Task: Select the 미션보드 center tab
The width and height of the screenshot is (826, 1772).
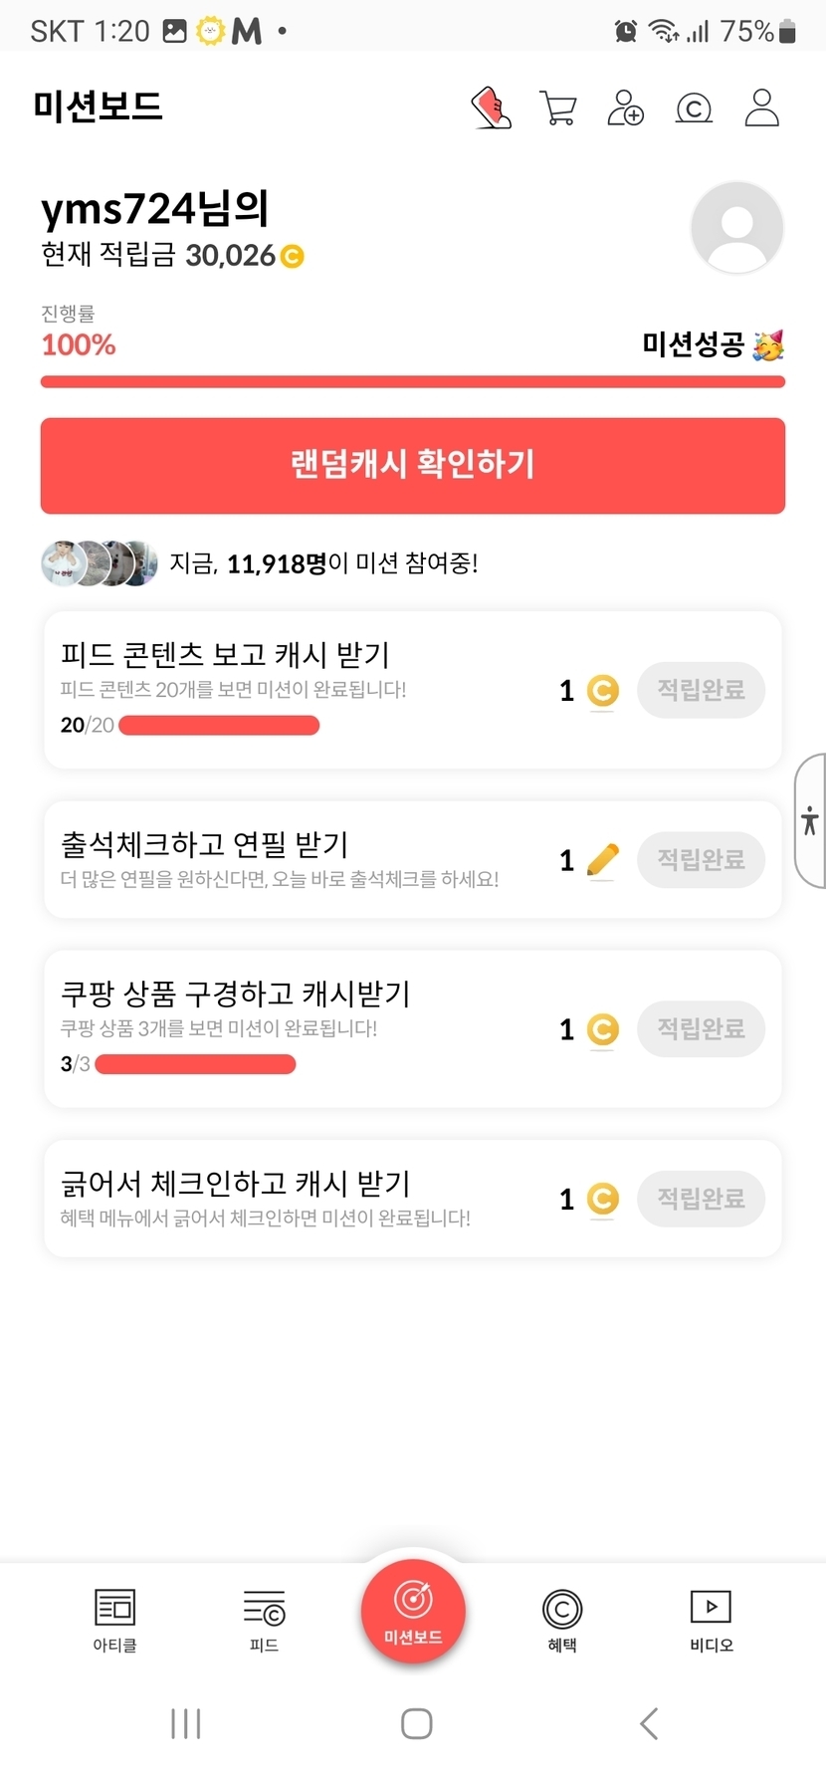Action: tap(413, 1612)
